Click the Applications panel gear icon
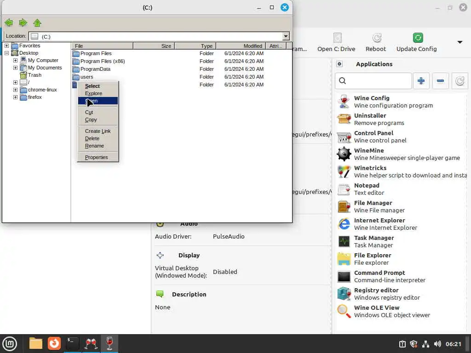Image resolution: width=471 pixels, height=353 pixels. tap(339, 64)
